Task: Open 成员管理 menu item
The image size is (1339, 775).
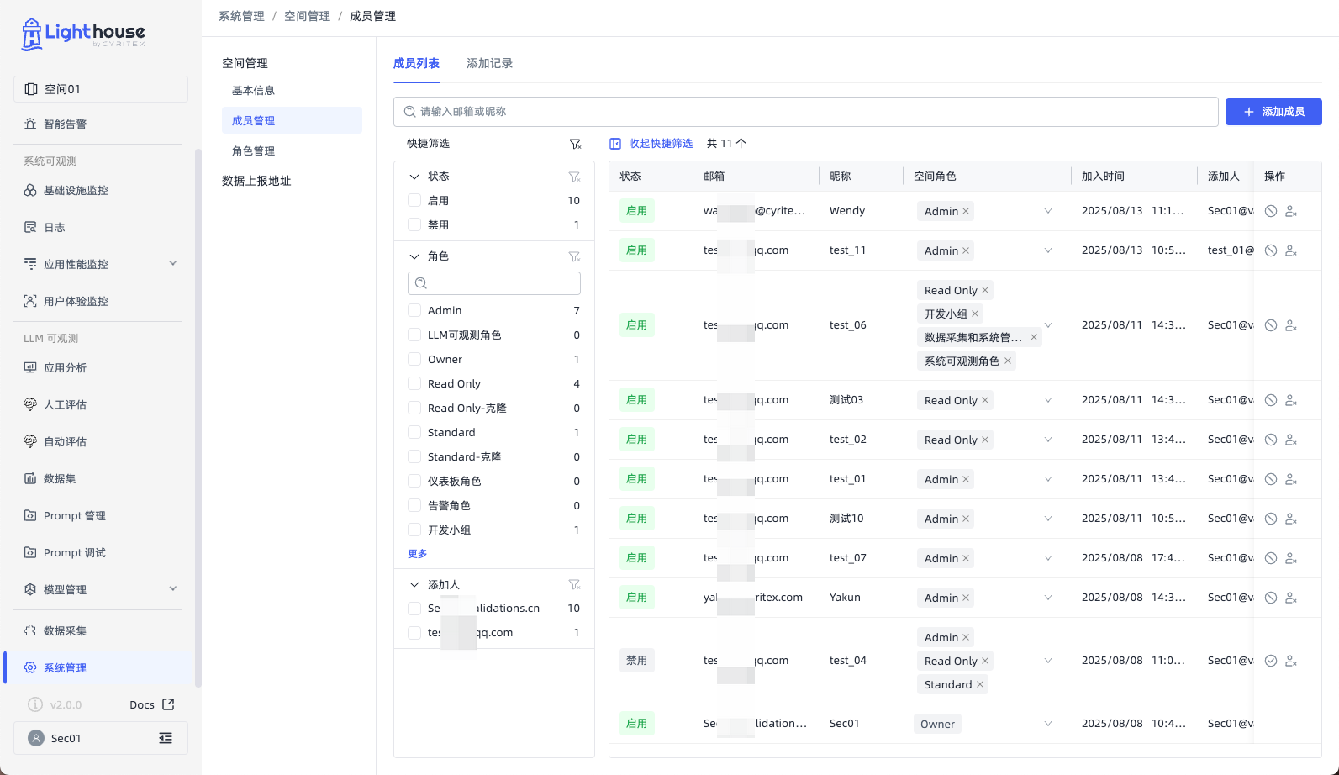Action: tap(292, 120)
